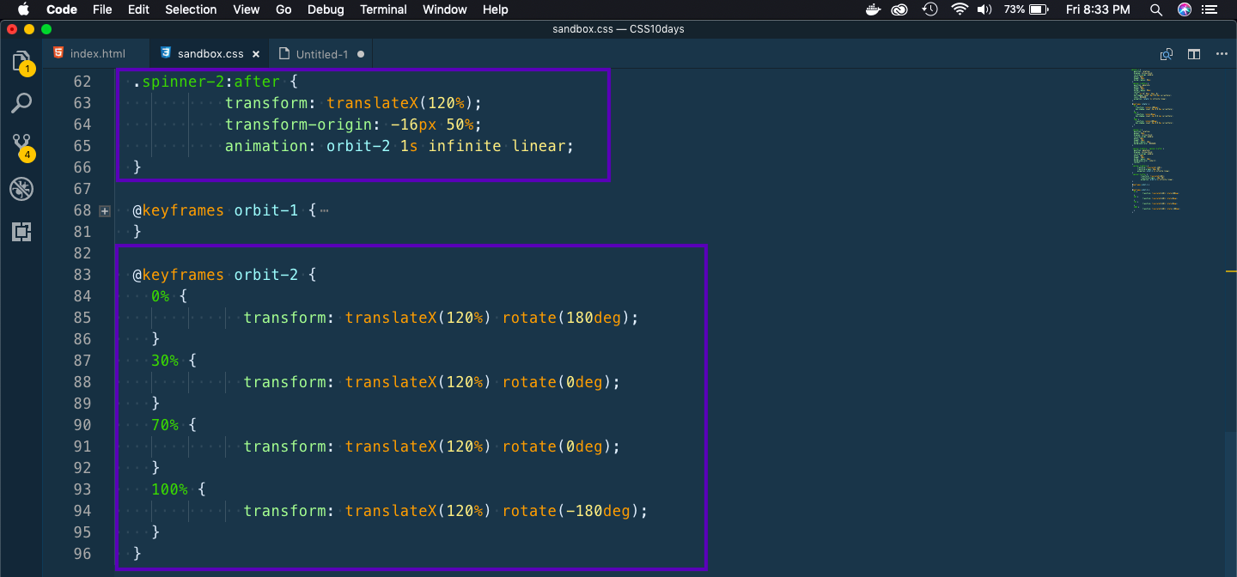Open the Source Control view
Image resolution: width=1237 pixels, height=577 pixels.
pyautogui.click(x=21, y=146)
